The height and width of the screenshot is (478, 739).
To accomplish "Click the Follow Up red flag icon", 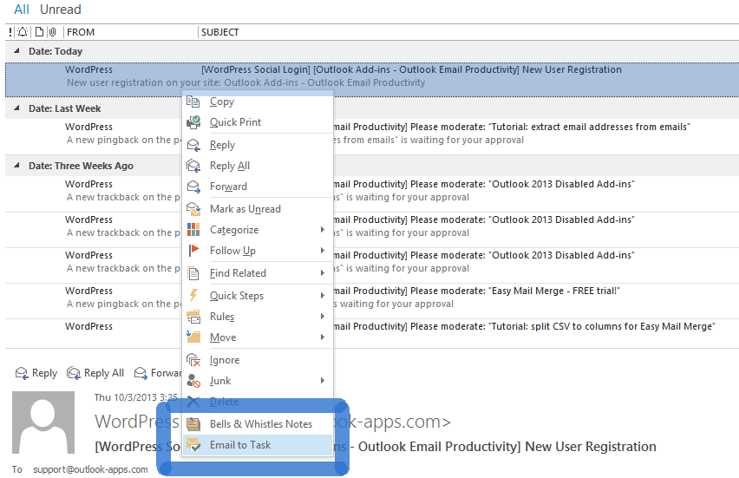I will pos(193,251).
